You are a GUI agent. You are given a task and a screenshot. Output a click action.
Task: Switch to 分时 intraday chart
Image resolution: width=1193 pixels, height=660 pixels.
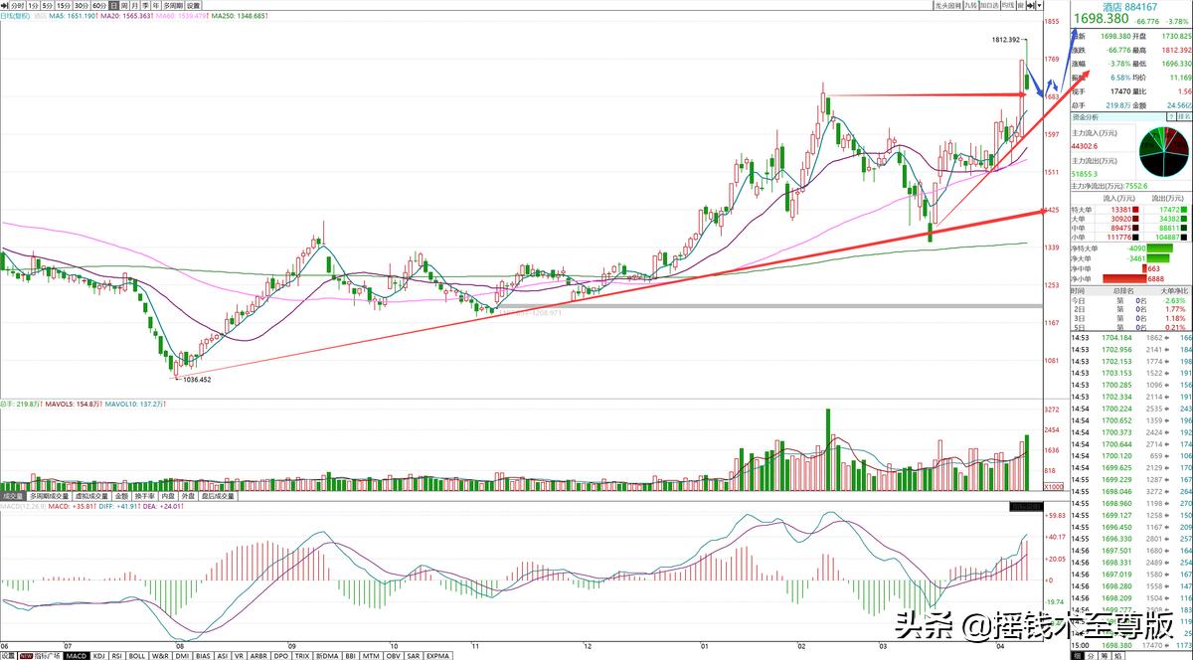click(18, 5)
